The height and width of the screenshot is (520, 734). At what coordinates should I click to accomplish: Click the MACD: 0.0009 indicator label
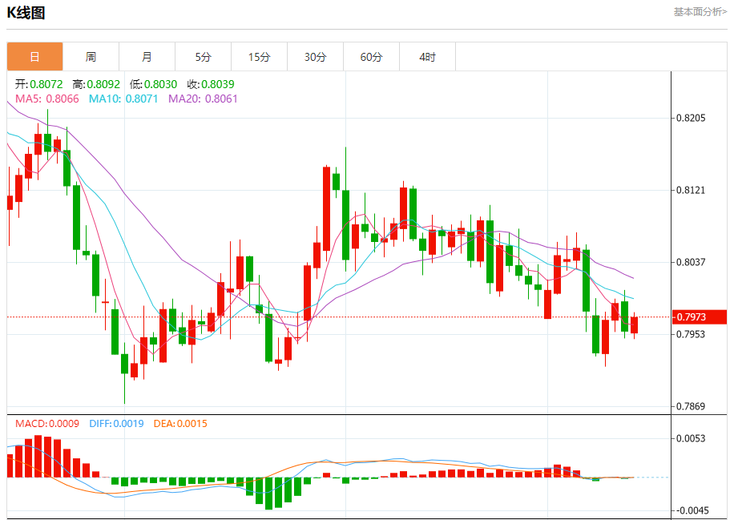pos(46,423)
